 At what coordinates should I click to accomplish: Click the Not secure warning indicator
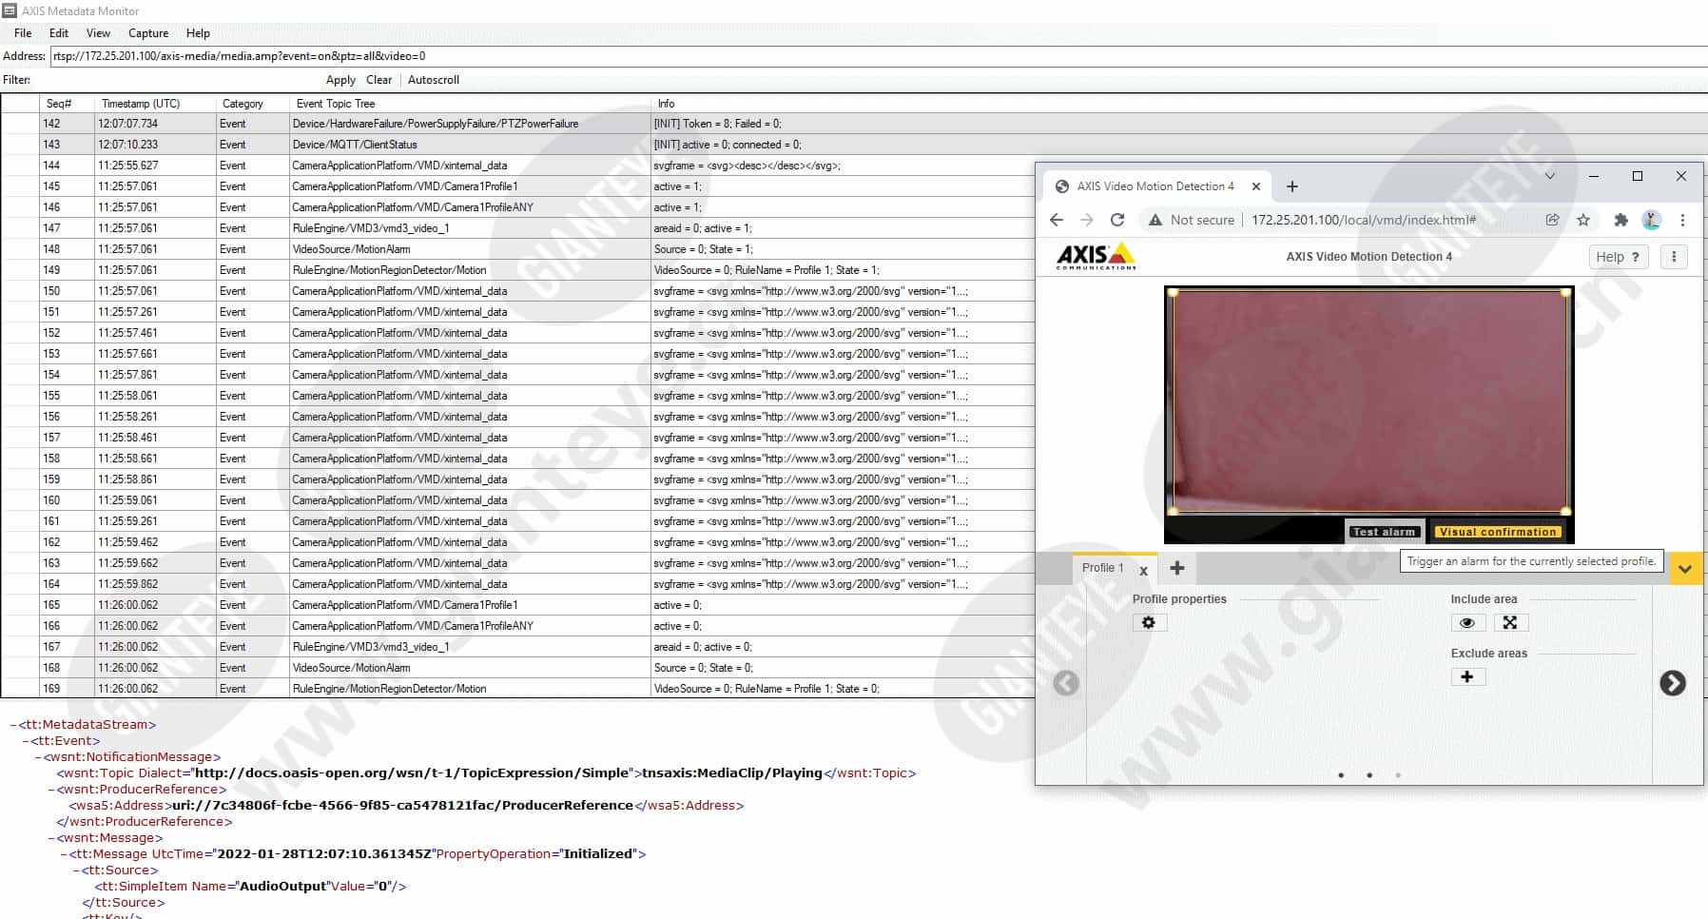[x=1192, y=220]
